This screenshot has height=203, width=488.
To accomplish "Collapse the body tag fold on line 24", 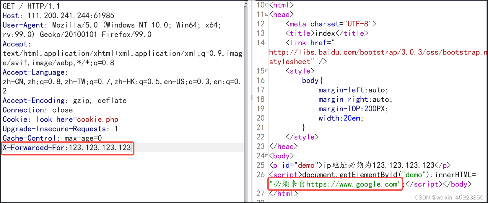I will (267, 156).
